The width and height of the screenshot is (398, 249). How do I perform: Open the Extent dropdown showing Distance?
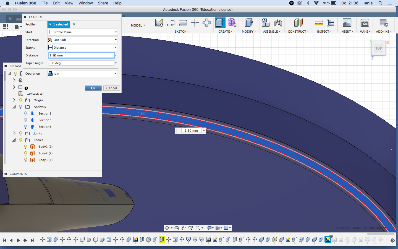coord(83,48)
